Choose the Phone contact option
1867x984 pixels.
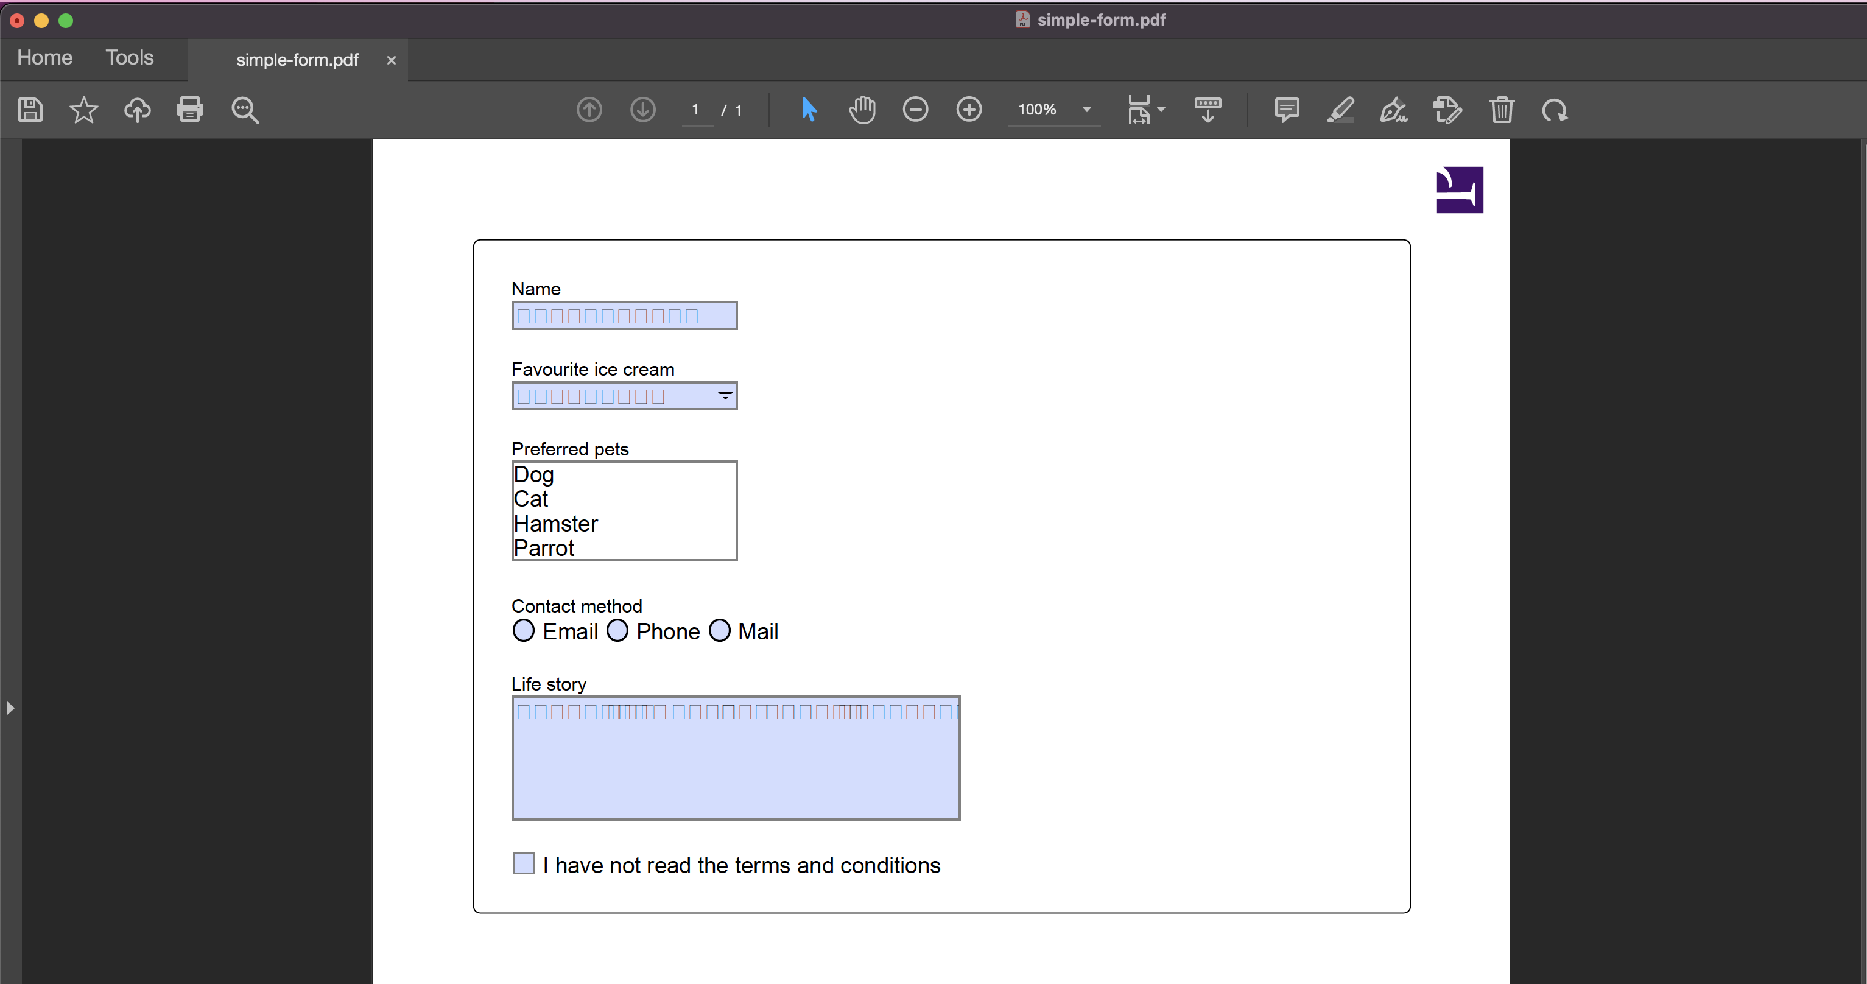point(617,630)
